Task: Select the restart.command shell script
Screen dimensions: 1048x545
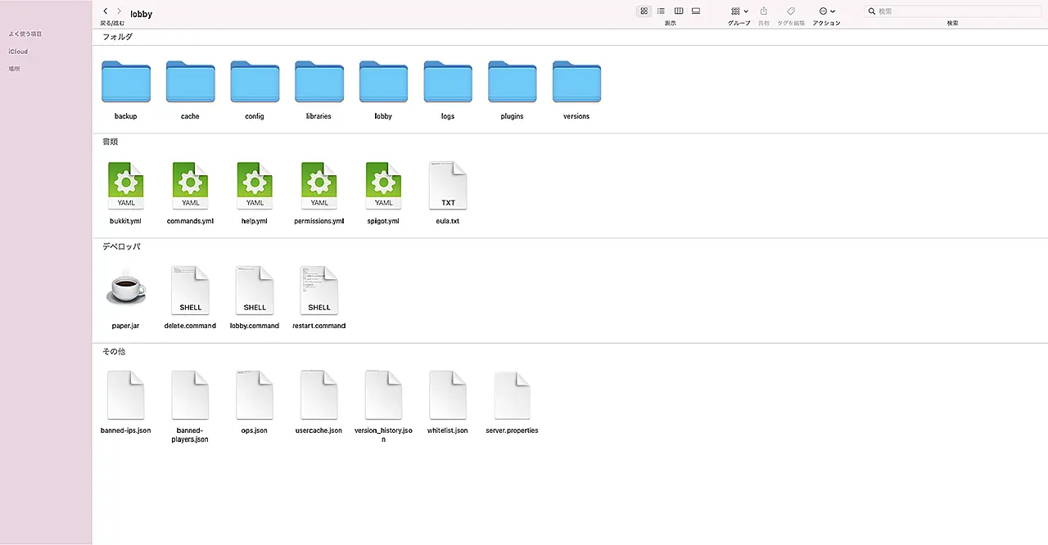Action: pos(319,291)
